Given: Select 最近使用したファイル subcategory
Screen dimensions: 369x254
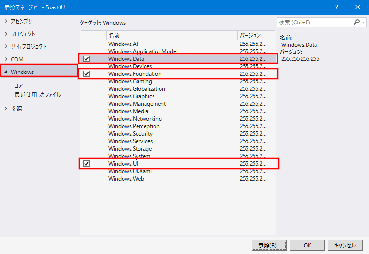Looking at the screenshot, I should click(38, 95).
